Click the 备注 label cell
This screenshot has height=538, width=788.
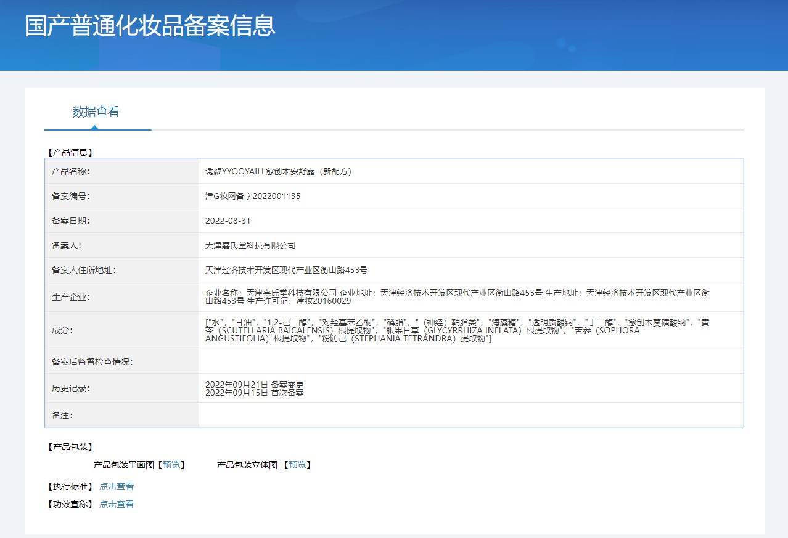pos(122,415)
